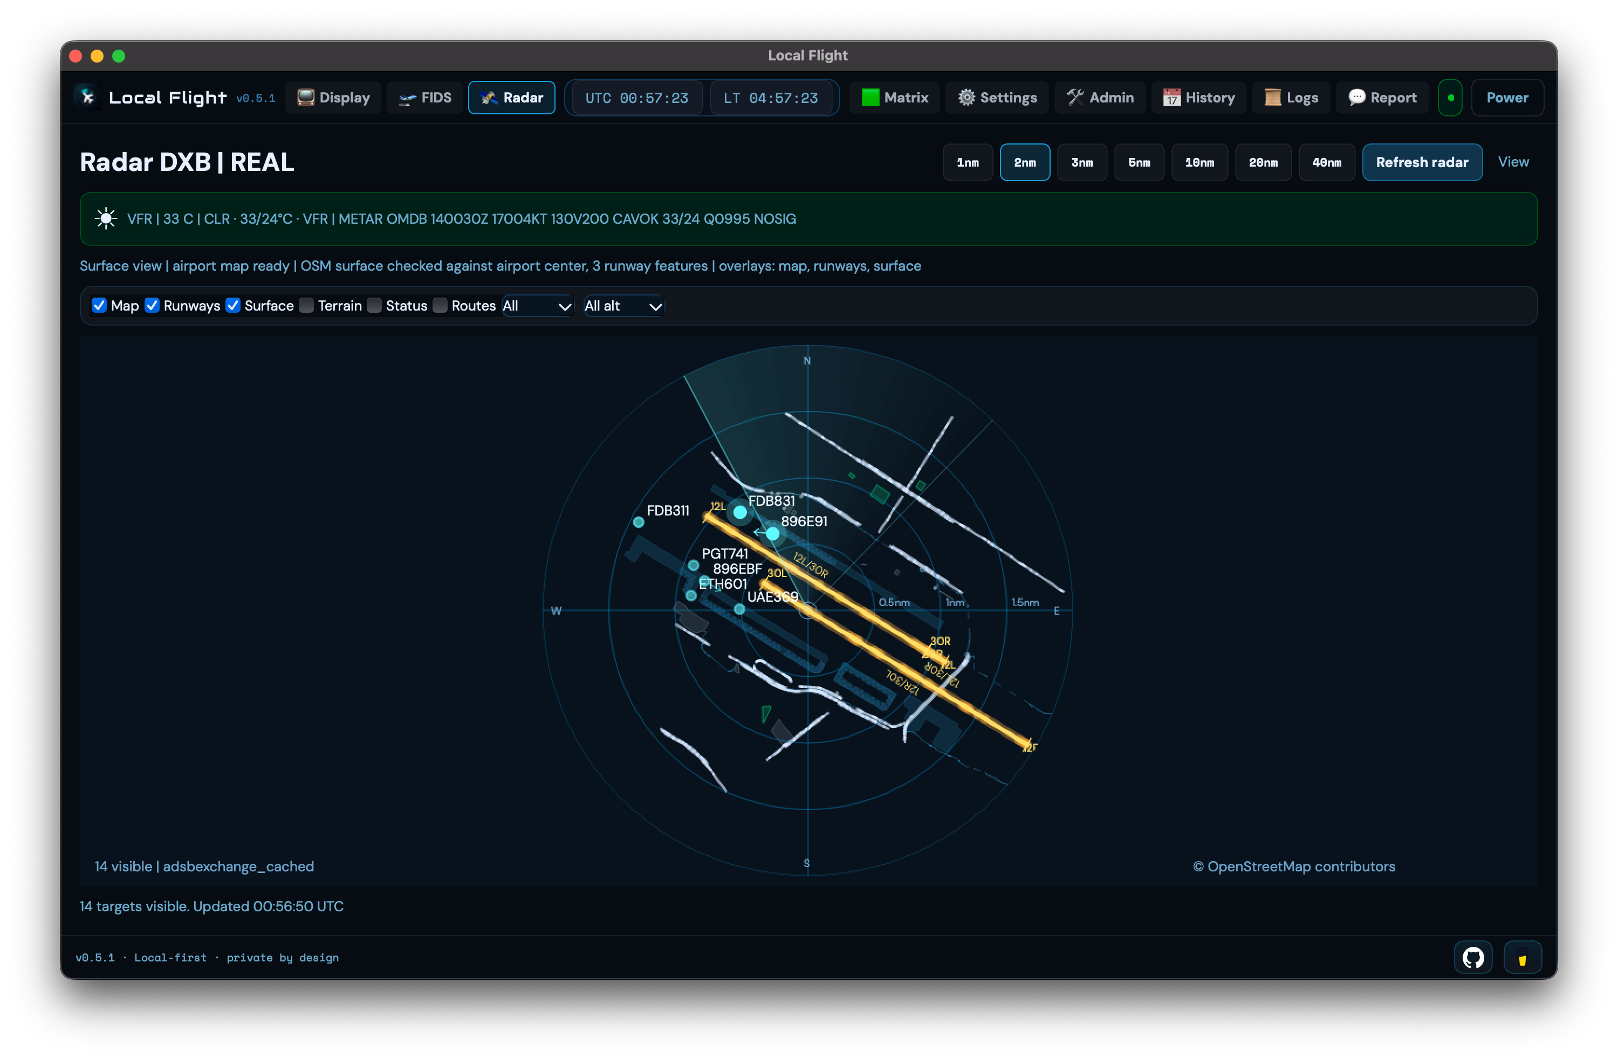This screenshot has width=1618, height=1059.
Task: Enable the Status overlay checkbox
Action: tap(375, 306)
